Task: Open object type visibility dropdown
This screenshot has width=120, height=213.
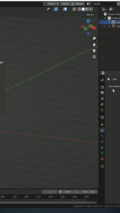Action: [49, 9]
